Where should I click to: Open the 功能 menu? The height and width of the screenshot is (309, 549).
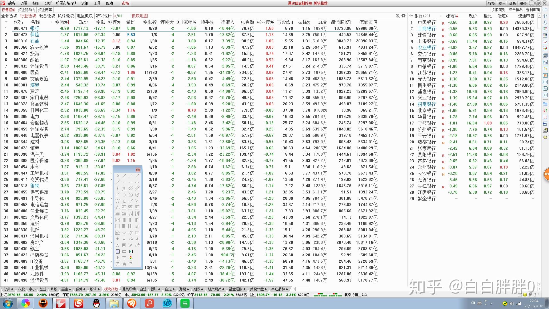tap(24, 3)
